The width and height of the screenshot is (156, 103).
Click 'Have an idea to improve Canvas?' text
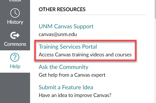click(75, 95)
